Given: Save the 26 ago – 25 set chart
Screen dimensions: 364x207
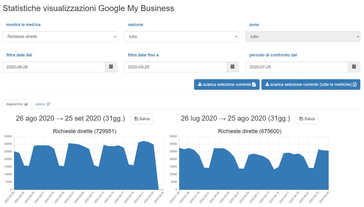Looking at the screenshot, I should pyautogui.click(x=142, y=119).
